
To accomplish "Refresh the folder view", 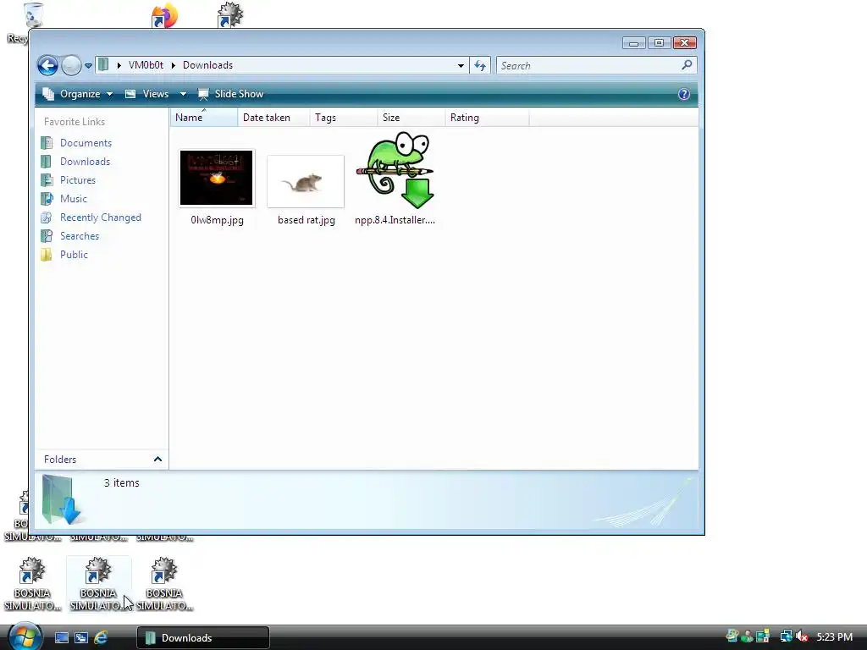I will point(480,66).
